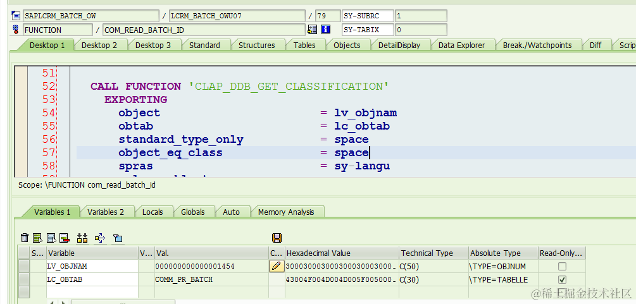Select the Variables 1 tab
The height and width of the screenshot is (304, 636).
tap(52, 212)
